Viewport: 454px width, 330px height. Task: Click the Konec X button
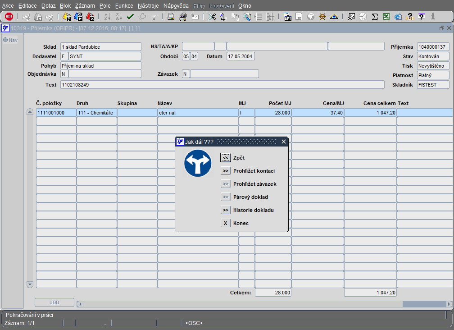pyautogui.click(x=226, y=223)
